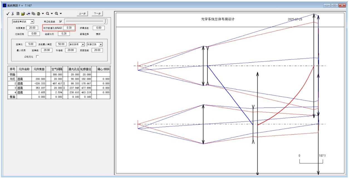Screen dimensions: 349x179
Task: Toggle the 有凸轮曲线 checkbox
Action: pyautogui.click(x=60, y=21)
